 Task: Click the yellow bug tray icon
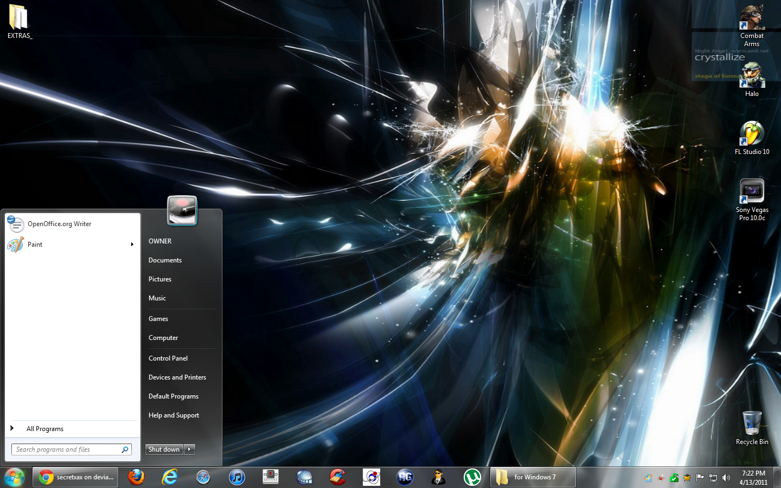pyautogui.click(x=687, y=478)
